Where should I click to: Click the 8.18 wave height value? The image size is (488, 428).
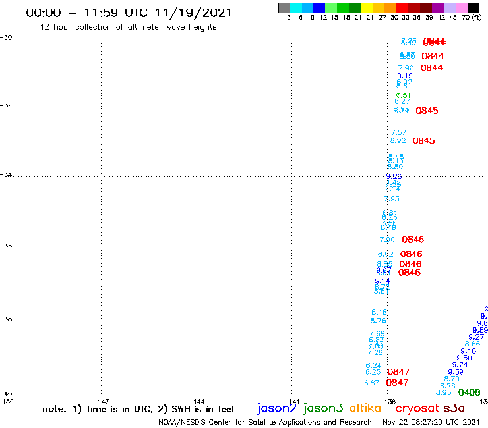pyautogui.click(x=379, y=312)
